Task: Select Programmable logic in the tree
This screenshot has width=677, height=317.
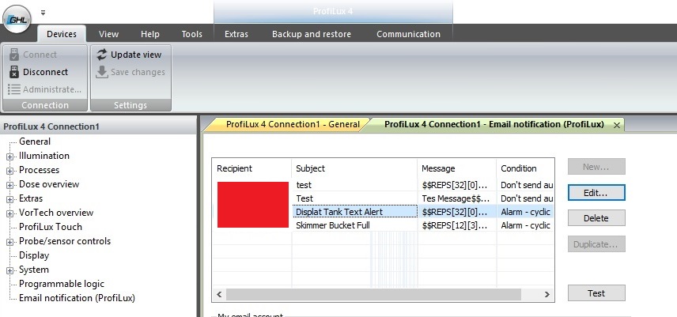Action: [x=62, y=284]
